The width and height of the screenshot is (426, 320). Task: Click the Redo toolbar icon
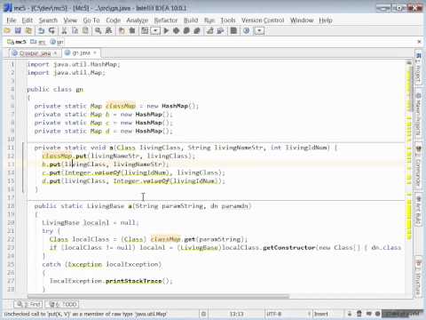point(51,30)
